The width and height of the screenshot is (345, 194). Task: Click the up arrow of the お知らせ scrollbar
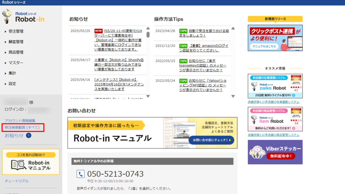[148, 28]
